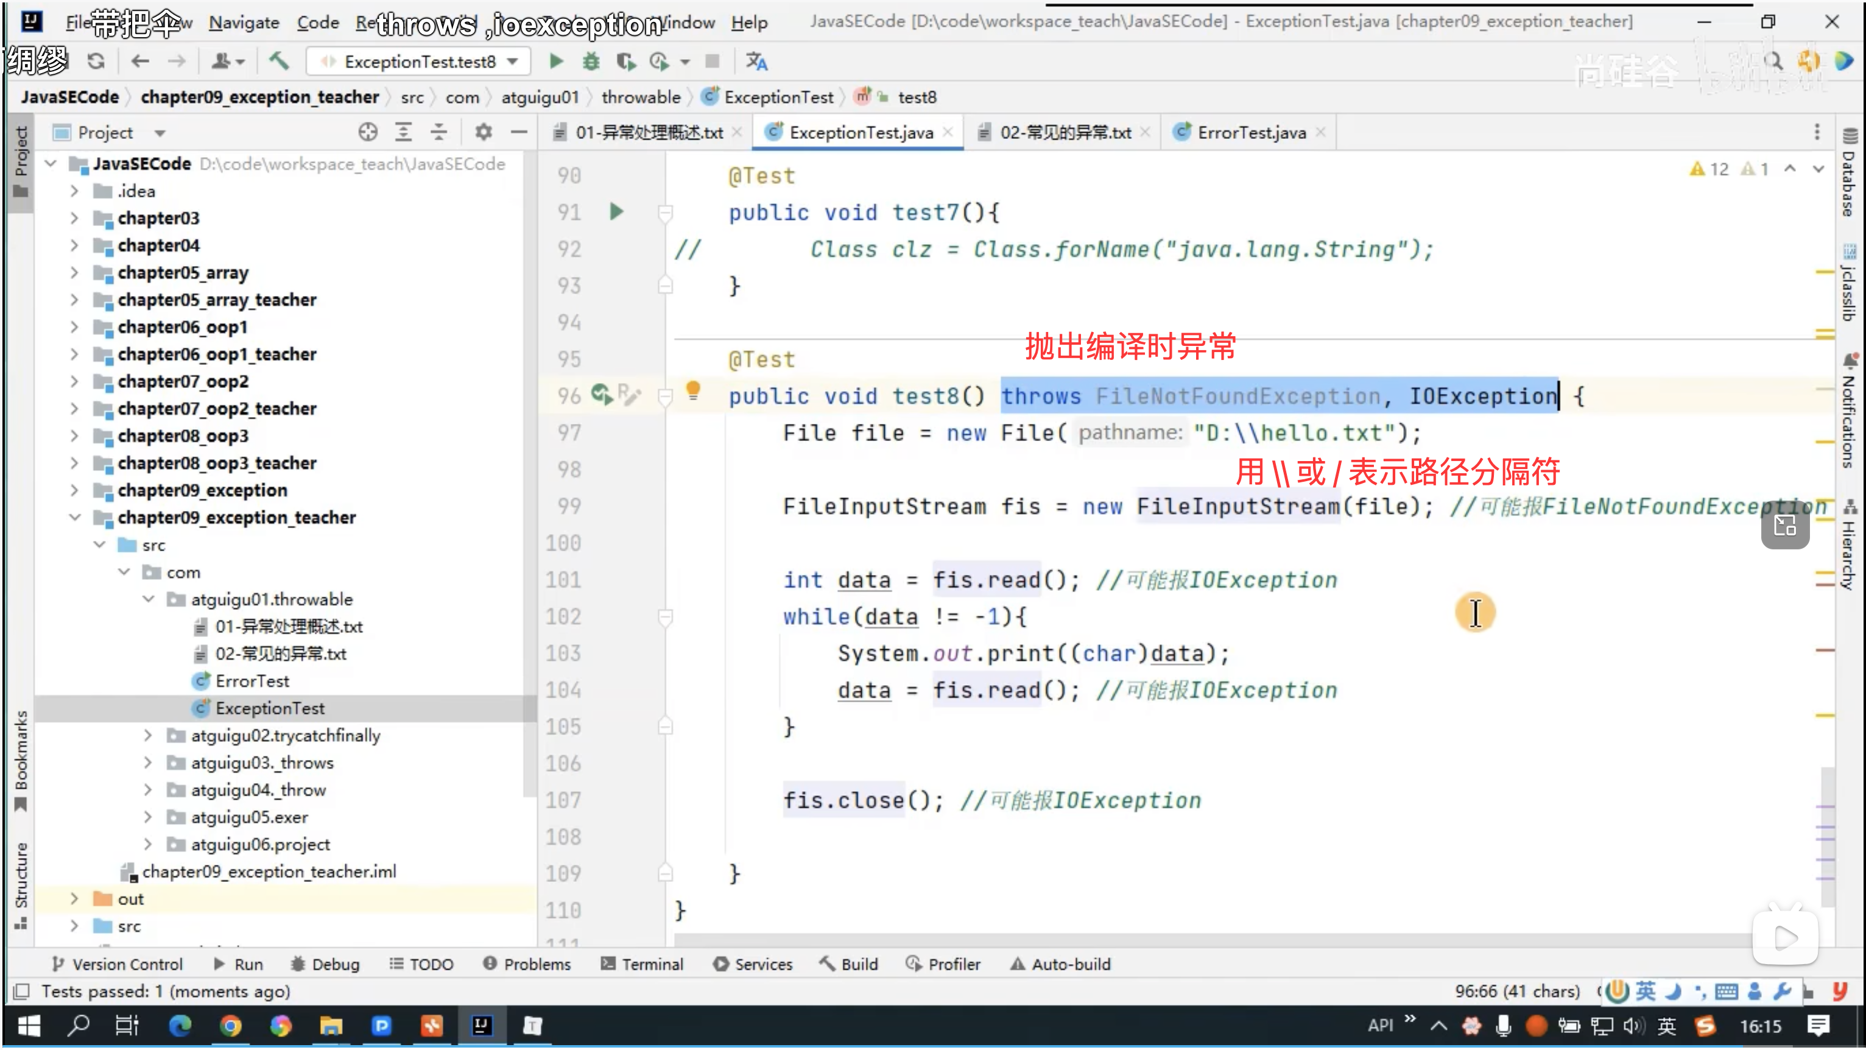Viewport: 1866px width, 1050px height.
Task: Click the Sync/reload icon in toolbar
Action: click(x=96, y=62)
